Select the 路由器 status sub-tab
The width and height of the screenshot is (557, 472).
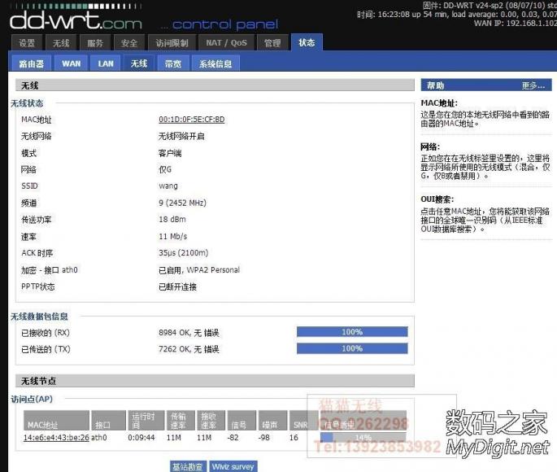[x=31, y=63]
